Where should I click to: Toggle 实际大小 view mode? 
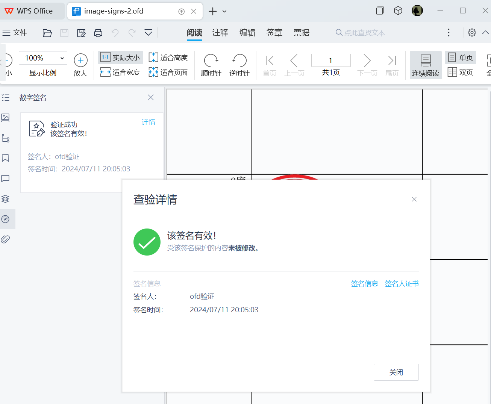coord(121,57)
